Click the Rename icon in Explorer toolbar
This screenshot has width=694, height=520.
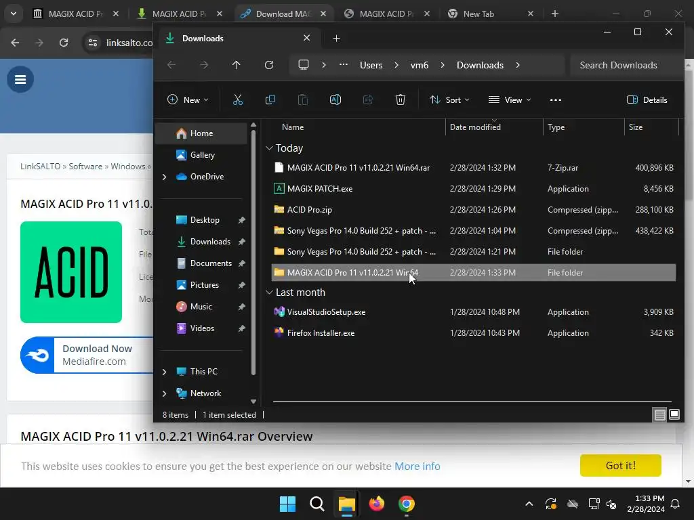click(x=335, y=100)
